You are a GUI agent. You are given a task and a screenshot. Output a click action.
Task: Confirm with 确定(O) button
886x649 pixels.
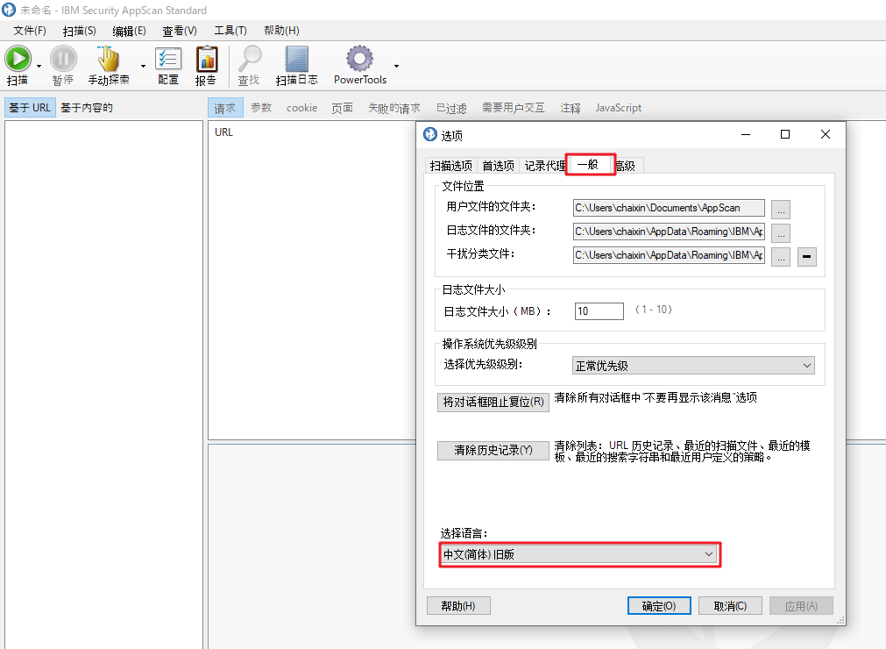(659, 606)
